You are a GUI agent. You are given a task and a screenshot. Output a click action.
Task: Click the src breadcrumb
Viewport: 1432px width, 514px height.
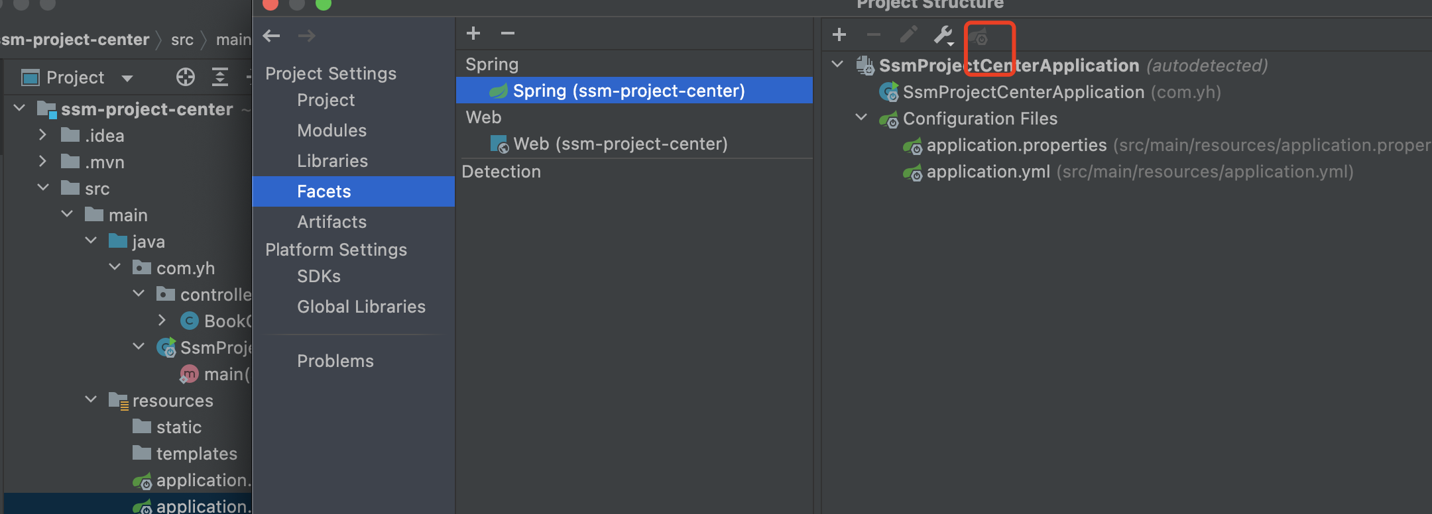[x=182, y=40]
